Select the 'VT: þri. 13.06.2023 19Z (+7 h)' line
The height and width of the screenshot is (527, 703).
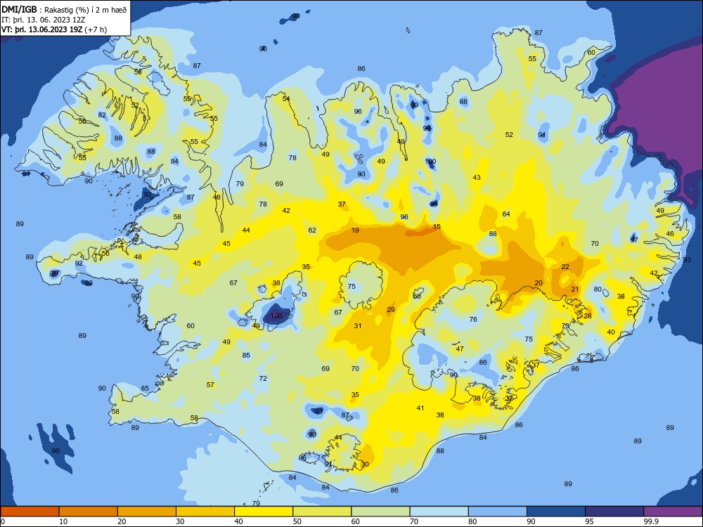(54, 30)
